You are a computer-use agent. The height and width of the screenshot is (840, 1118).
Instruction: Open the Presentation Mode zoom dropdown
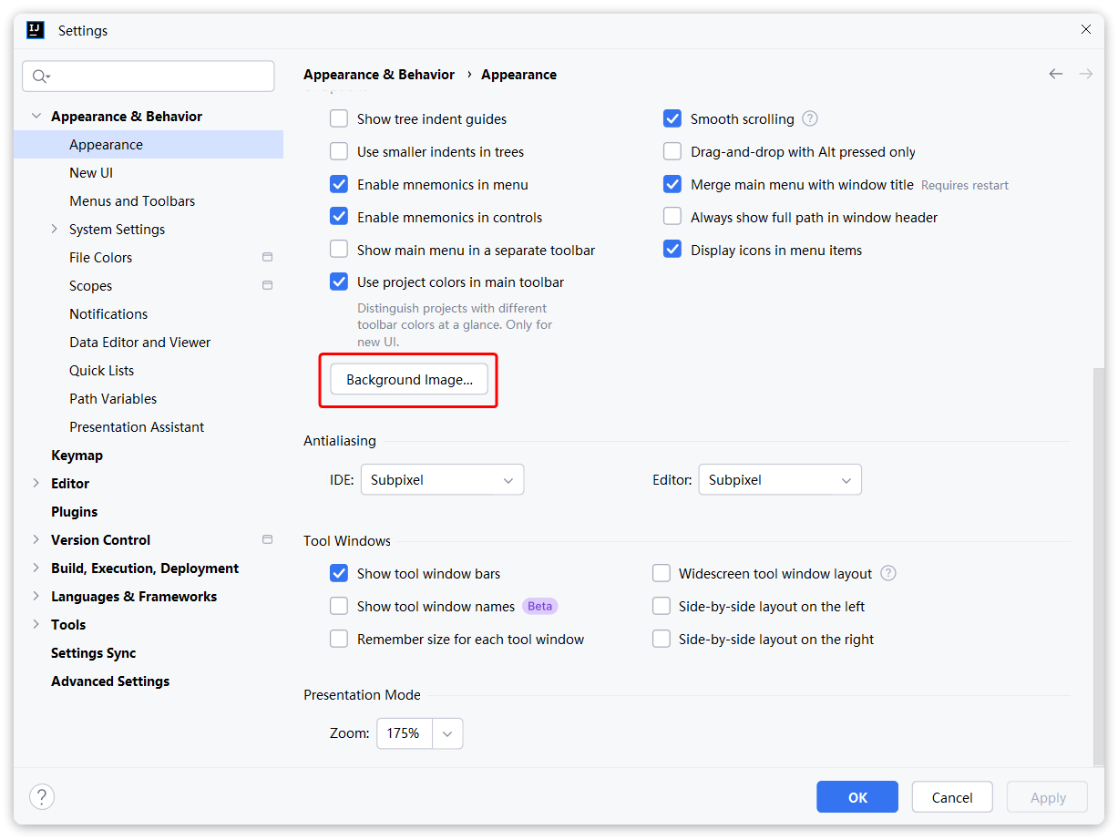click(447, 733)
